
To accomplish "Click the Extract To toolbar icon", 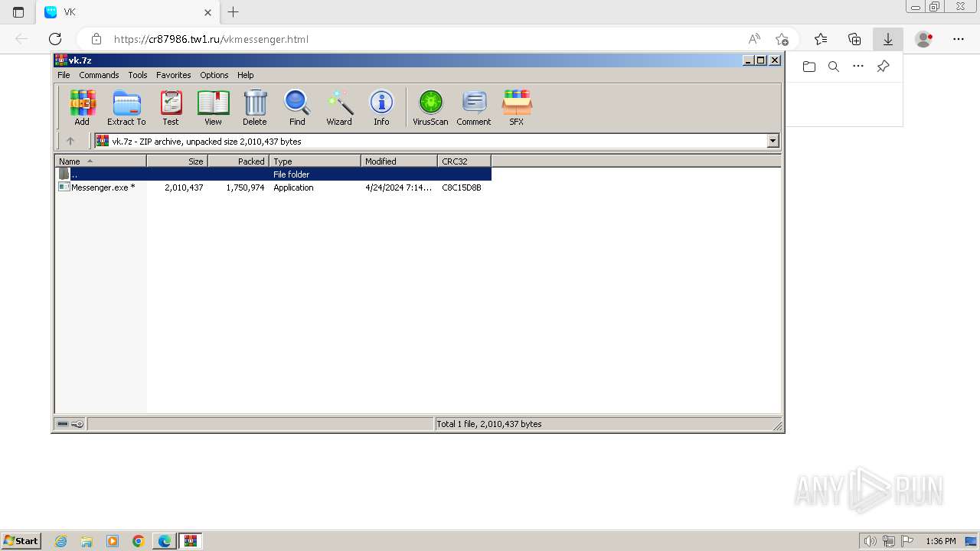I will click(126, 107).
